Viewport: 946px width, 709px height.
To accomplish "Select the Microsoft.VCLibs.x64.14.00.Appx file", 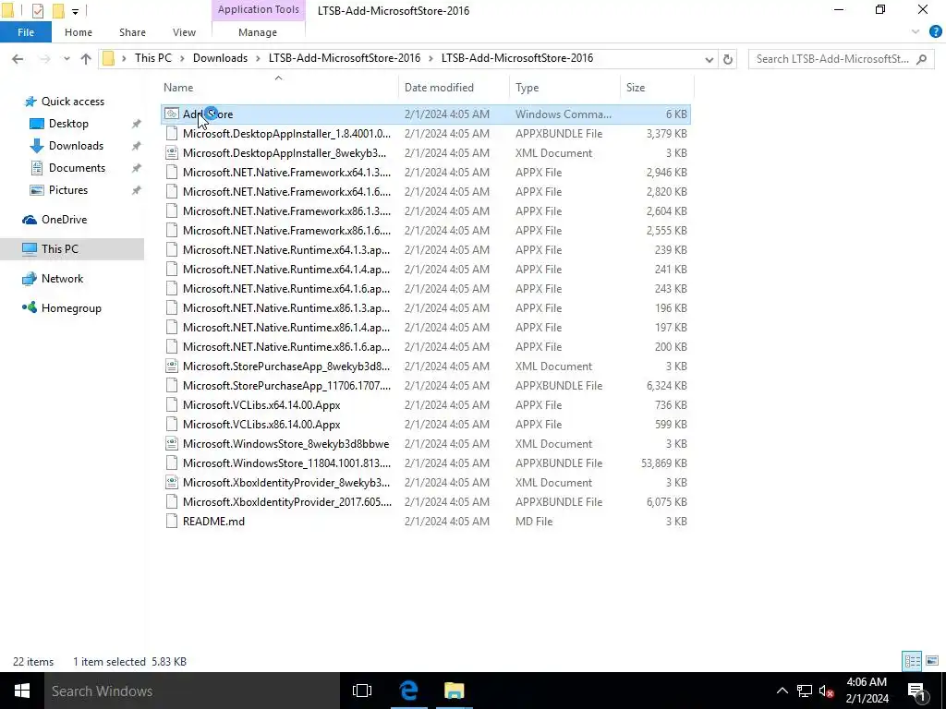I will pos(425,404).
